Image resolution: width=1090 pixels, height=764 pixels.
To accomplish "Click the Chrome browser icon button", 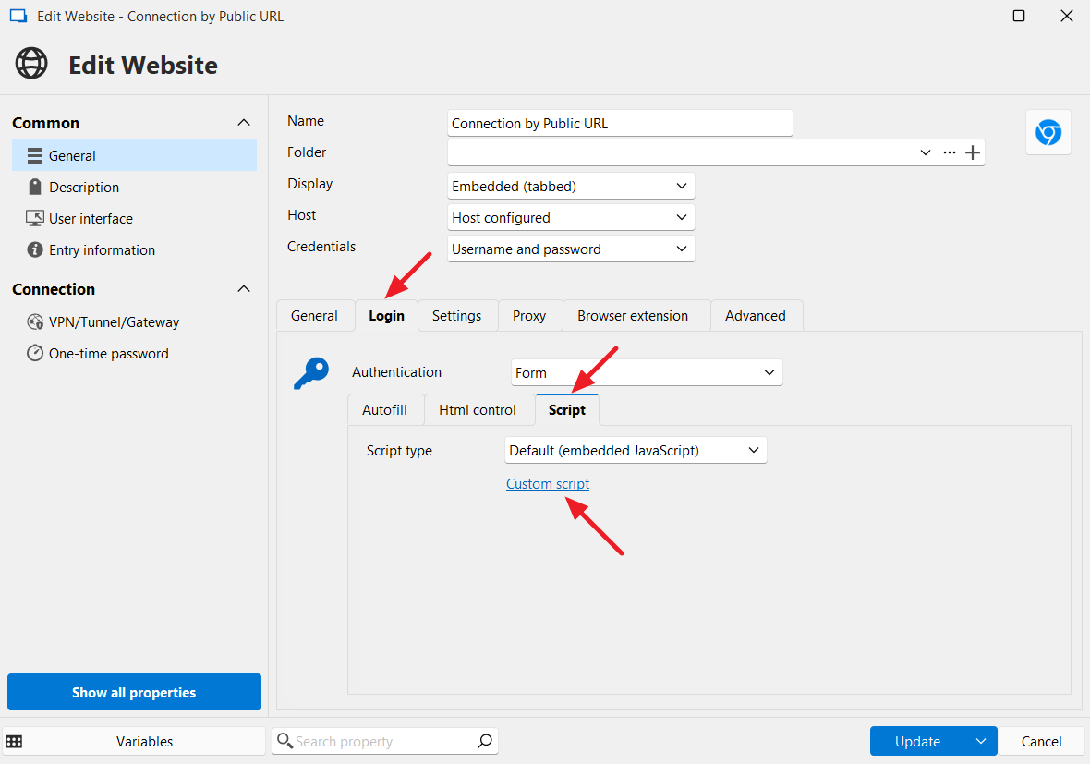I will coord(1048,132).
